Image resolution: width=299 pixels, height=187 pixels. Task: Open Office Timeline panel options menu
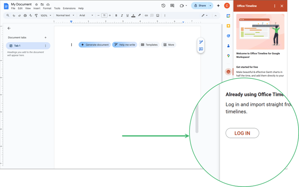pyautogui.click(x=274, y=6)
